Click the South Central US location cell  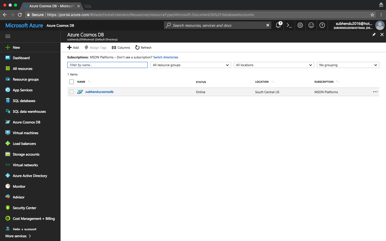[x=267, y=92]
